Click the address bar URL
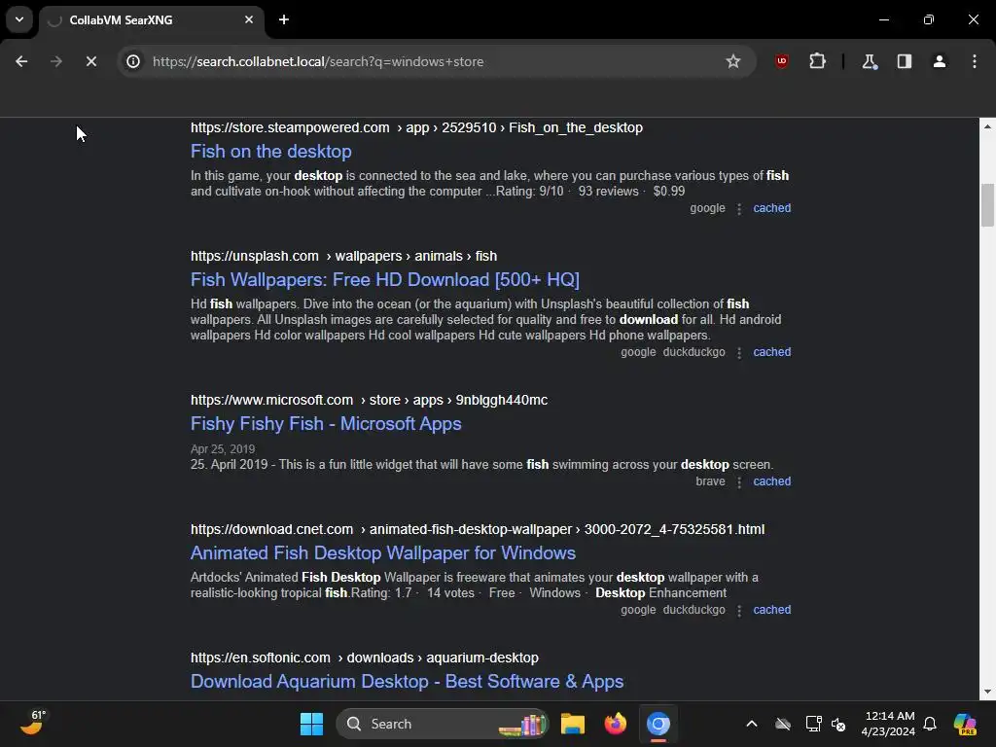The width and height of the screenshot is (996, 747). pos(318,61)
